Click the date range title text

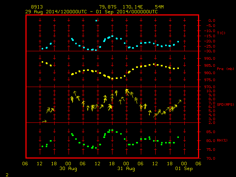pos(91,12)
